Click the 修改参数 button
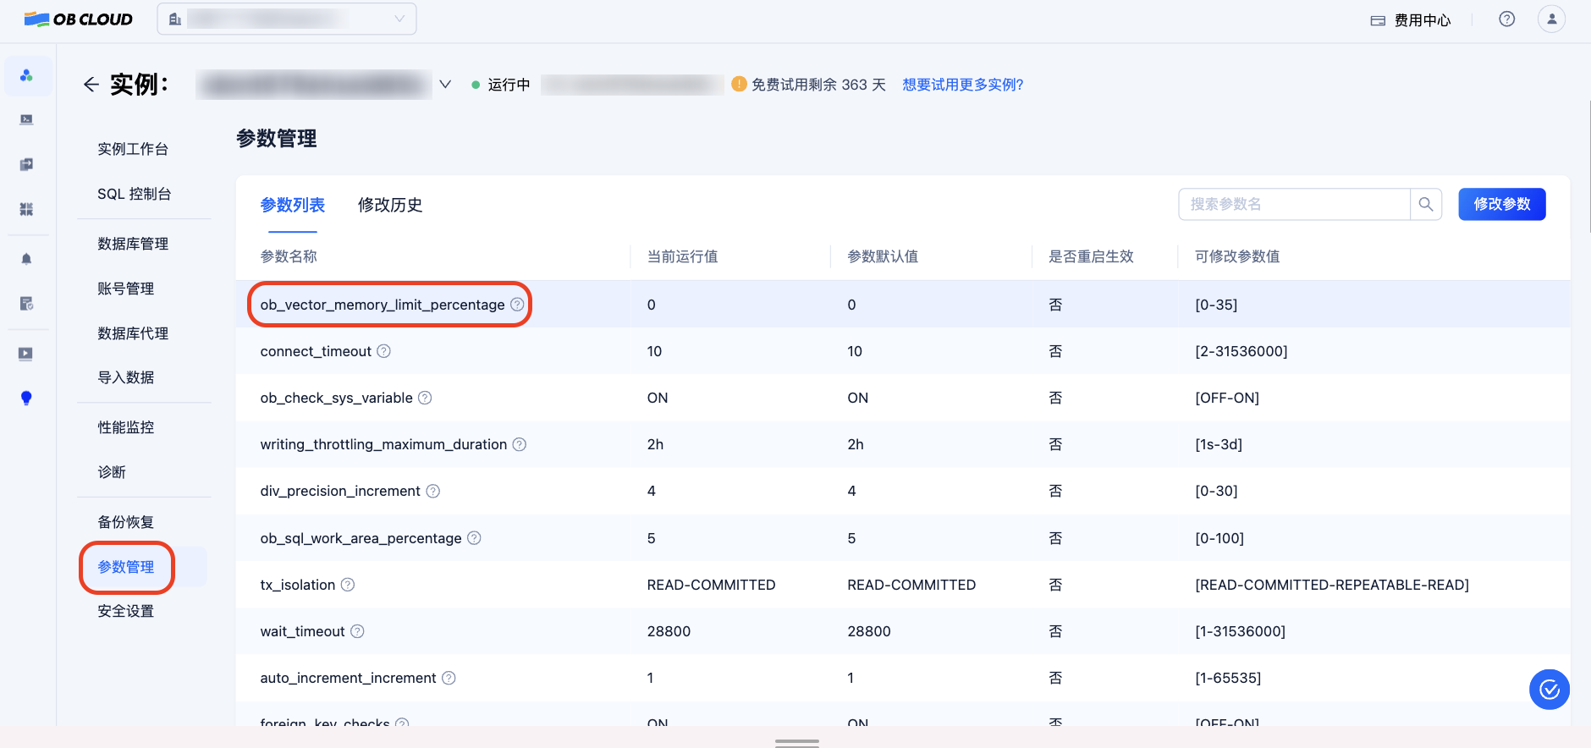 [1501, 204]
